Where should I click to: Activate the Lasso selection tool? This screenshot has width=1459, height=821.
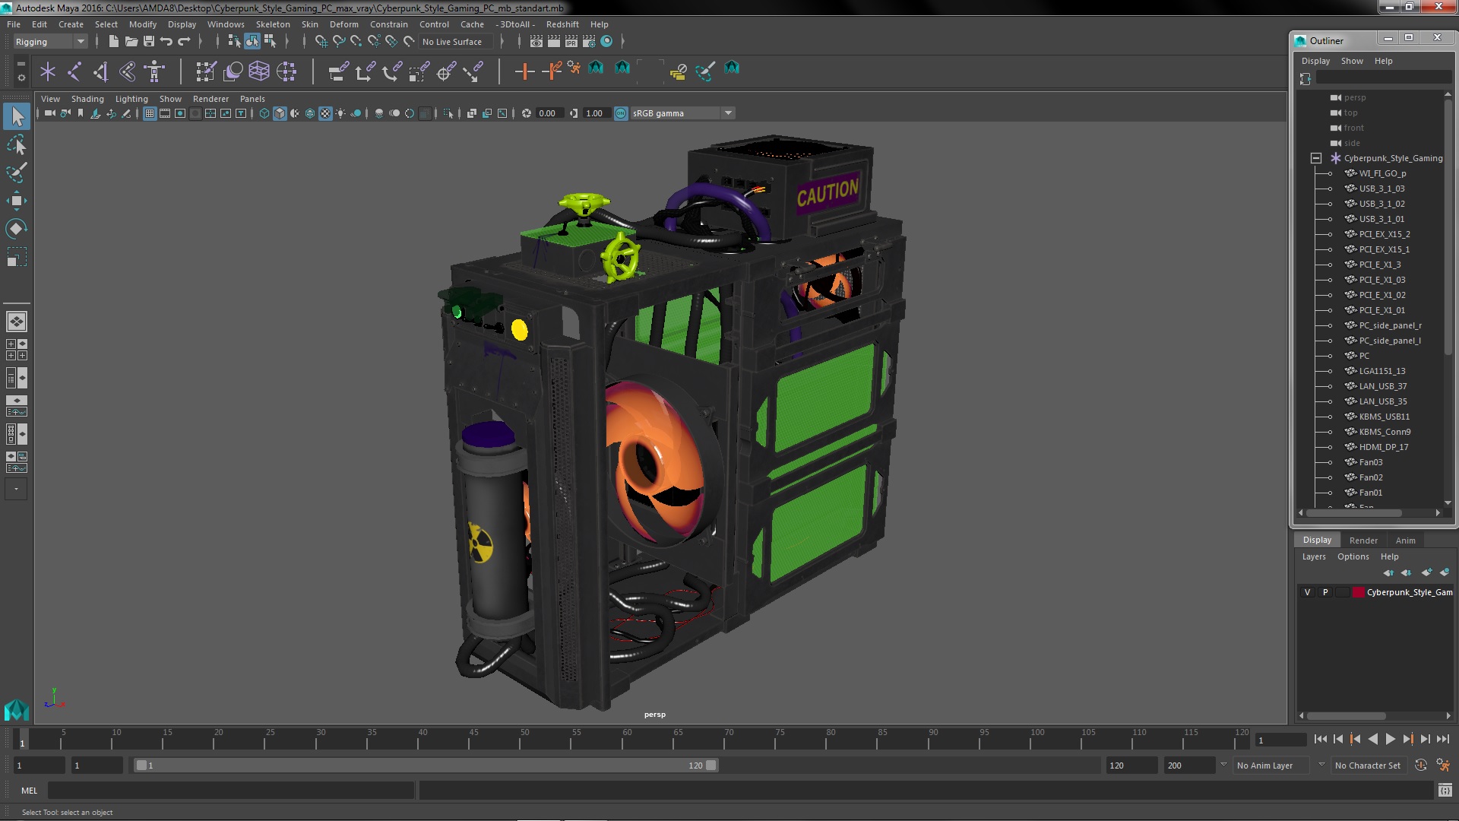tap(16, 144)
